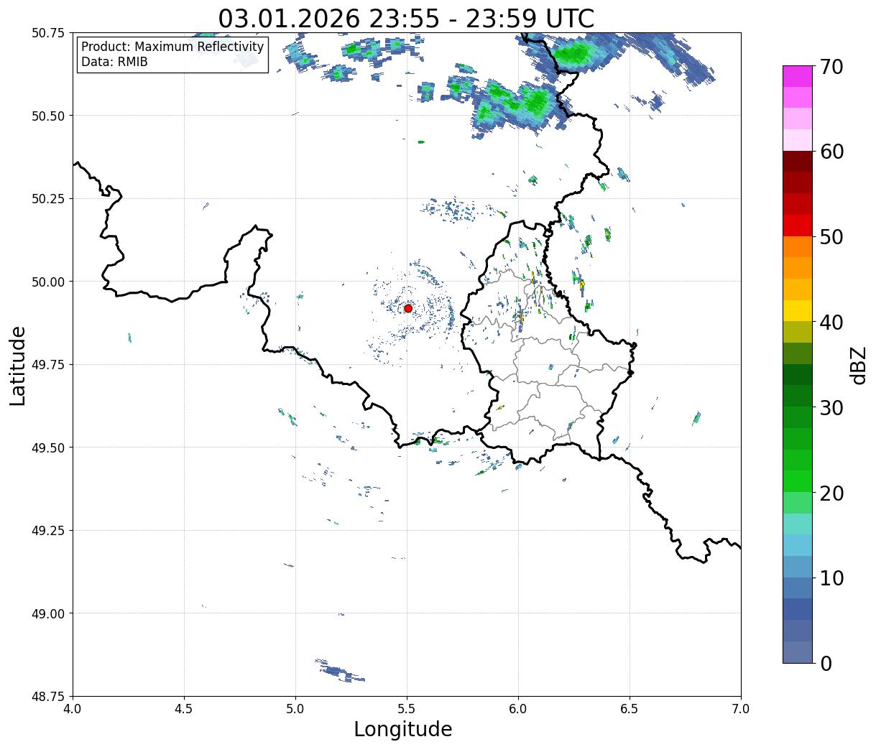The height and width of the screenshot is (747, 876).
Task: Pick the bright red swatch just above 50 dBZ
Action: [x=797, y=226]
